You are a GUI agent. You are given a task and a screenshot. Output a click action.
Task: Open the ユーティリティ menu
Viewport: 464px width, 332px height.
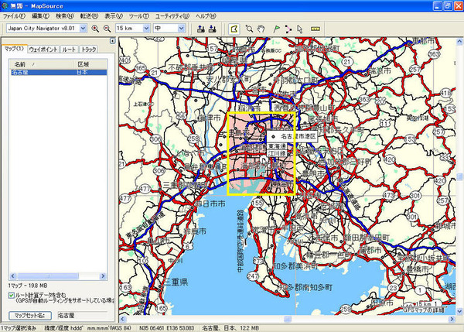pos(171,15)
